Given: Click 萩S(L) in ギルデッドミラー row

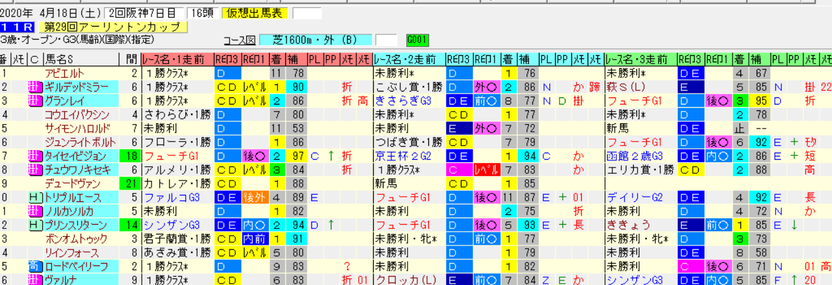Looking at the screenshot, I should pyautogui.click(x=625, y=87).
